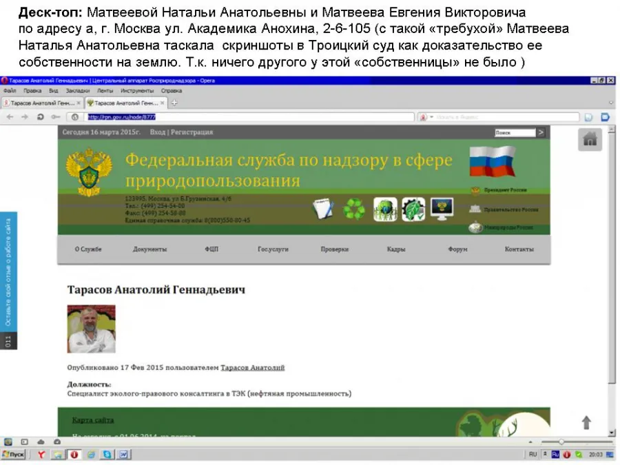The width and height of the screenshot is (620, 465).
Task: Open the password wand key icon
Action: pyautogui.click(x=56, y=117)
